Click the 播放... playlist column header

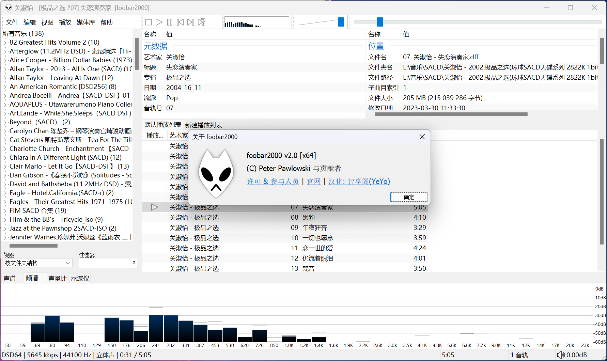(155, 136)
